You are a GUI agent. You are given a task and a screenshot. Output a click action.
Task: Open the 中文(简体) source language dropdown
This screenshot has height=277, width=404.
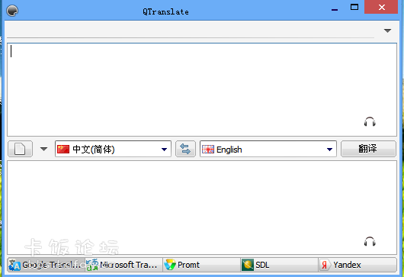pyautogui.click(x=113, y=149)
